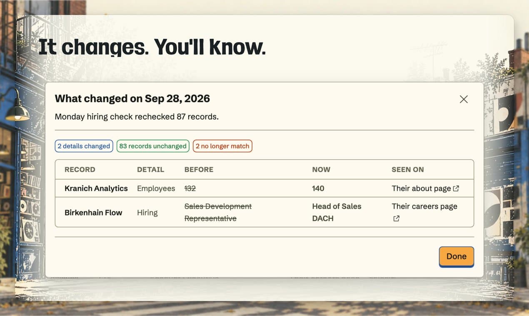
Task: Click the RECORD column header
Action: [80, 170]
